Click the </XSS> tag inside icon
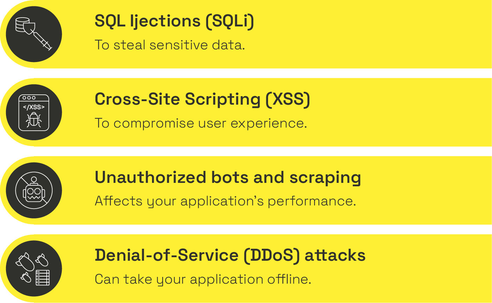The width and height of the screenshot is (492, 303). pos(34,107)
